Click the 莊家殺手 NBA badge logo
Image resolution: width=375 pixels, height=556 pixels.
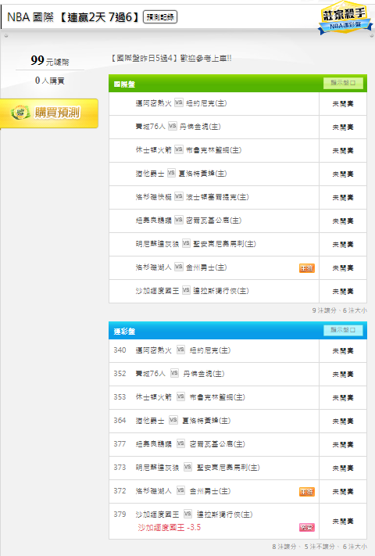[345, 18]
